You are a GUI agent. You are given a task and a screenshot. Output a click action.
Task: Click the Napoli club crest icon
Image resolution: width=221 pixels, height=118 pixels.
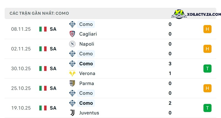[72, 44]
